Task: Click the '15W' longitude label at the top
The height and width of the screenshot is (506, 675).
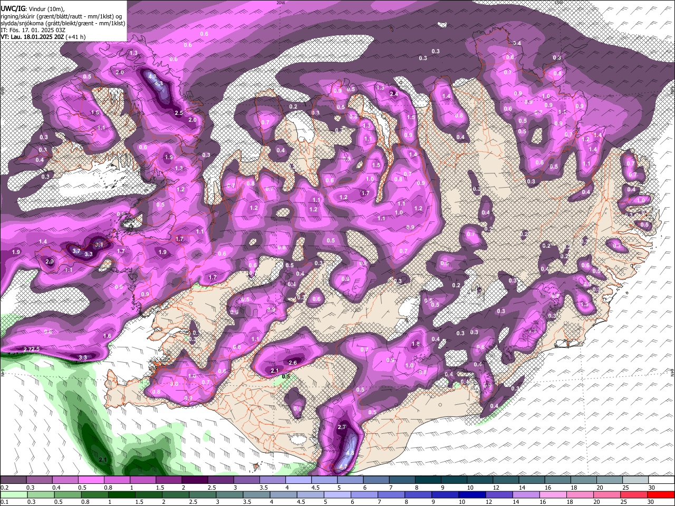Action: tap(559, 3)
